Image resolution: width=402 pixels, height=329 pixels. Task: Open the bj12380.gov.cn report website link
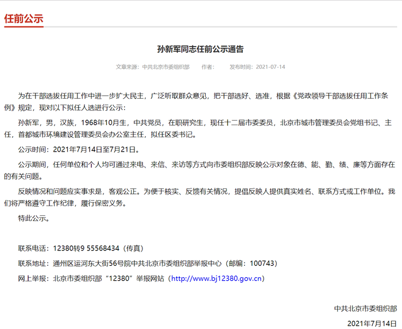pos(217,278)
